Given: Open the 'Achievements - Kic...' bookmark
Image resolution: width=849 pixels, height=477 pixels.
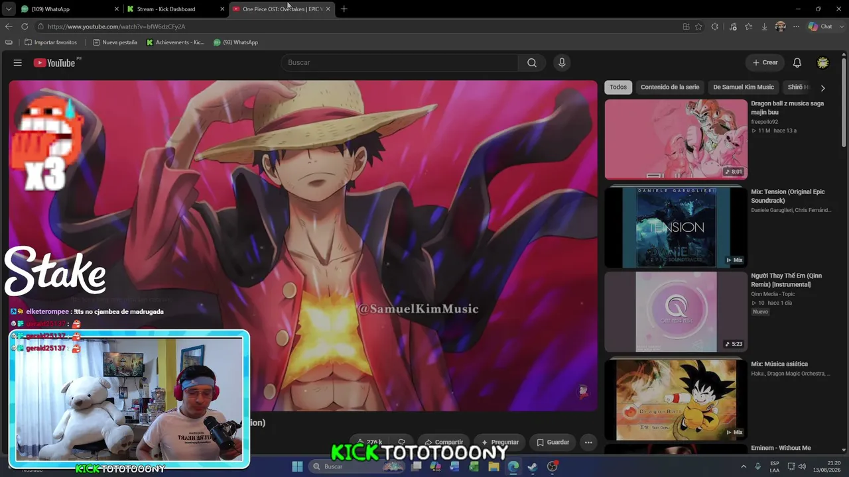Looking at the screenshot, I should (x=176, y=42).
